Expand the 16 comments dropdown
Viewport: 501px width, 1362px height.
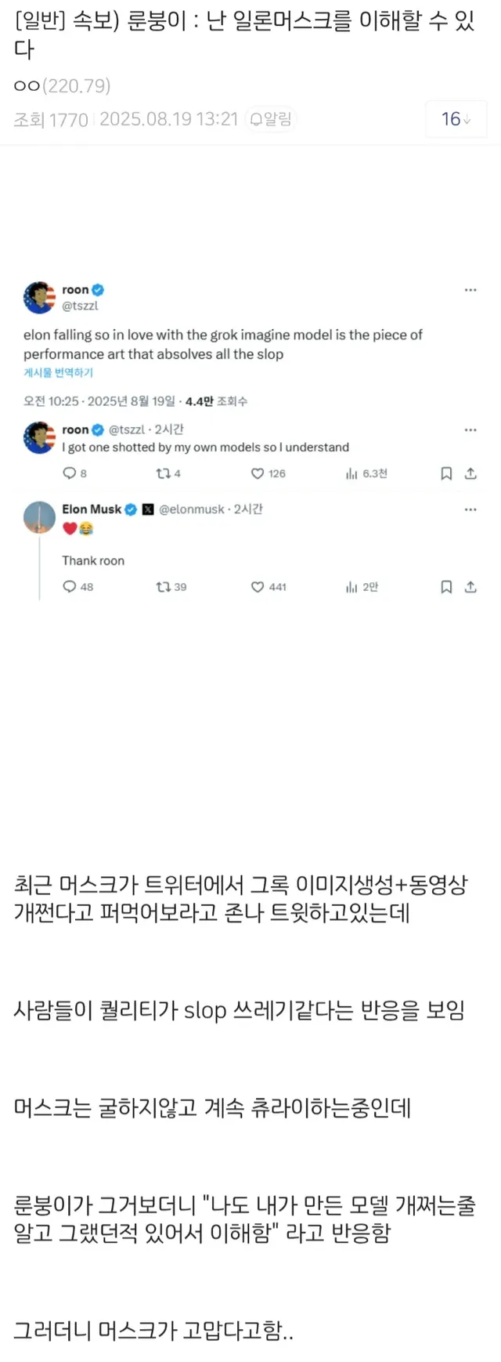click(x=456, y=119)
